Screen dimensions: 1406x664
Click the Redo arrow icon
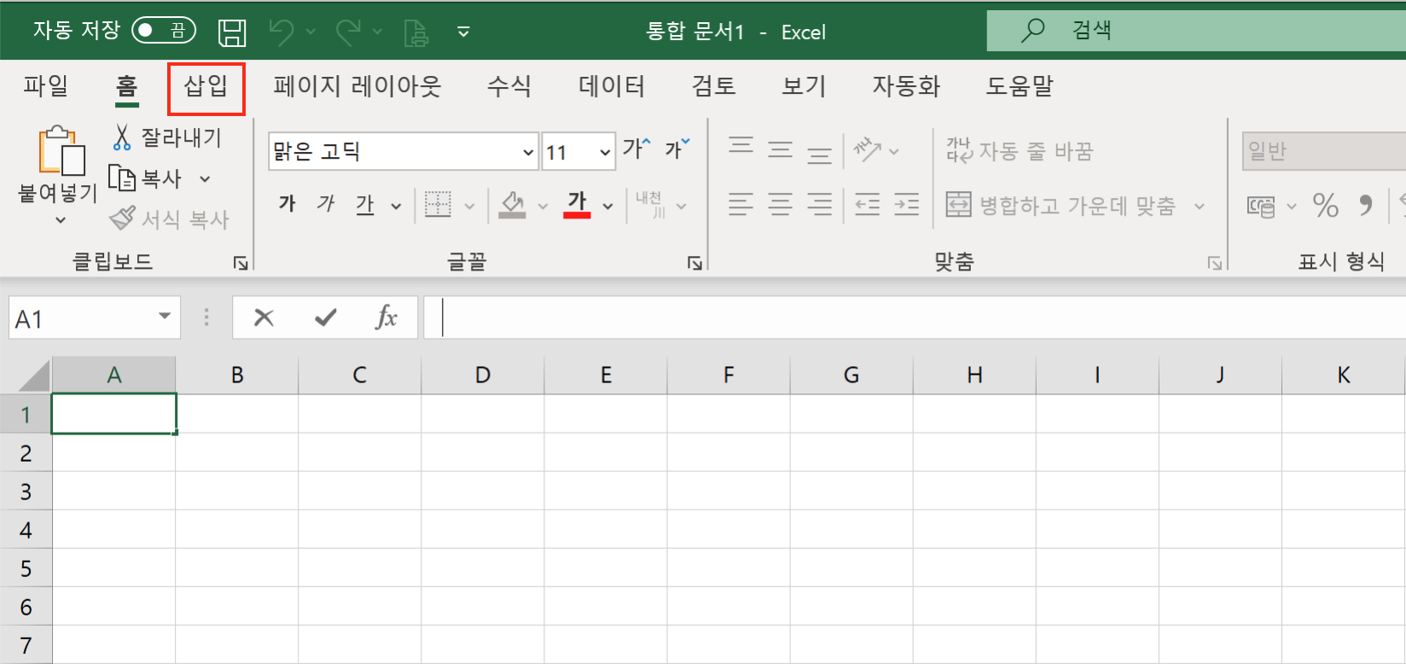[x=348, y=32]
